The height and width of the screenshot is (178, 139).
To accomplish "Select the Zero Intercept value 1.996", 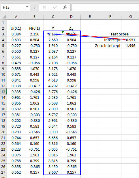I will tap(130, 46).
